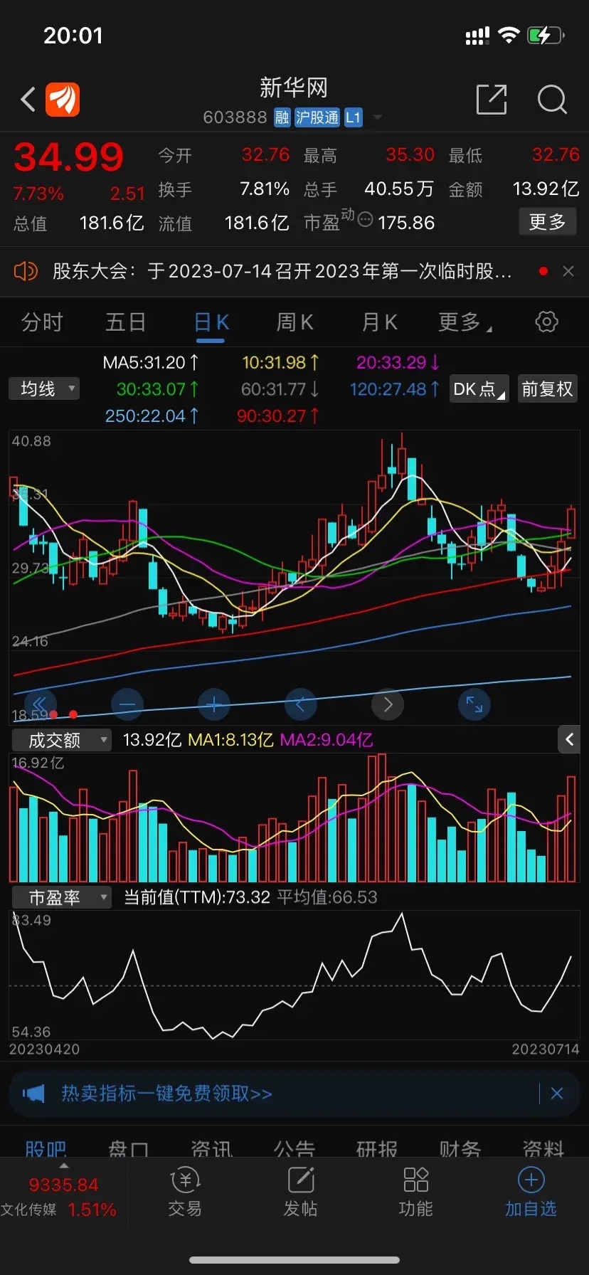589x1275 pixels.
Task: Open the share icon at top right
Action: click(491, 100)
